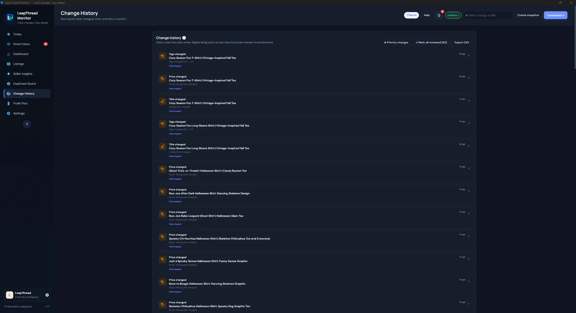
Task: Click the tag icon for the Ghost Trick-or-Treatin' row
Action: click(x=162, y=169)
